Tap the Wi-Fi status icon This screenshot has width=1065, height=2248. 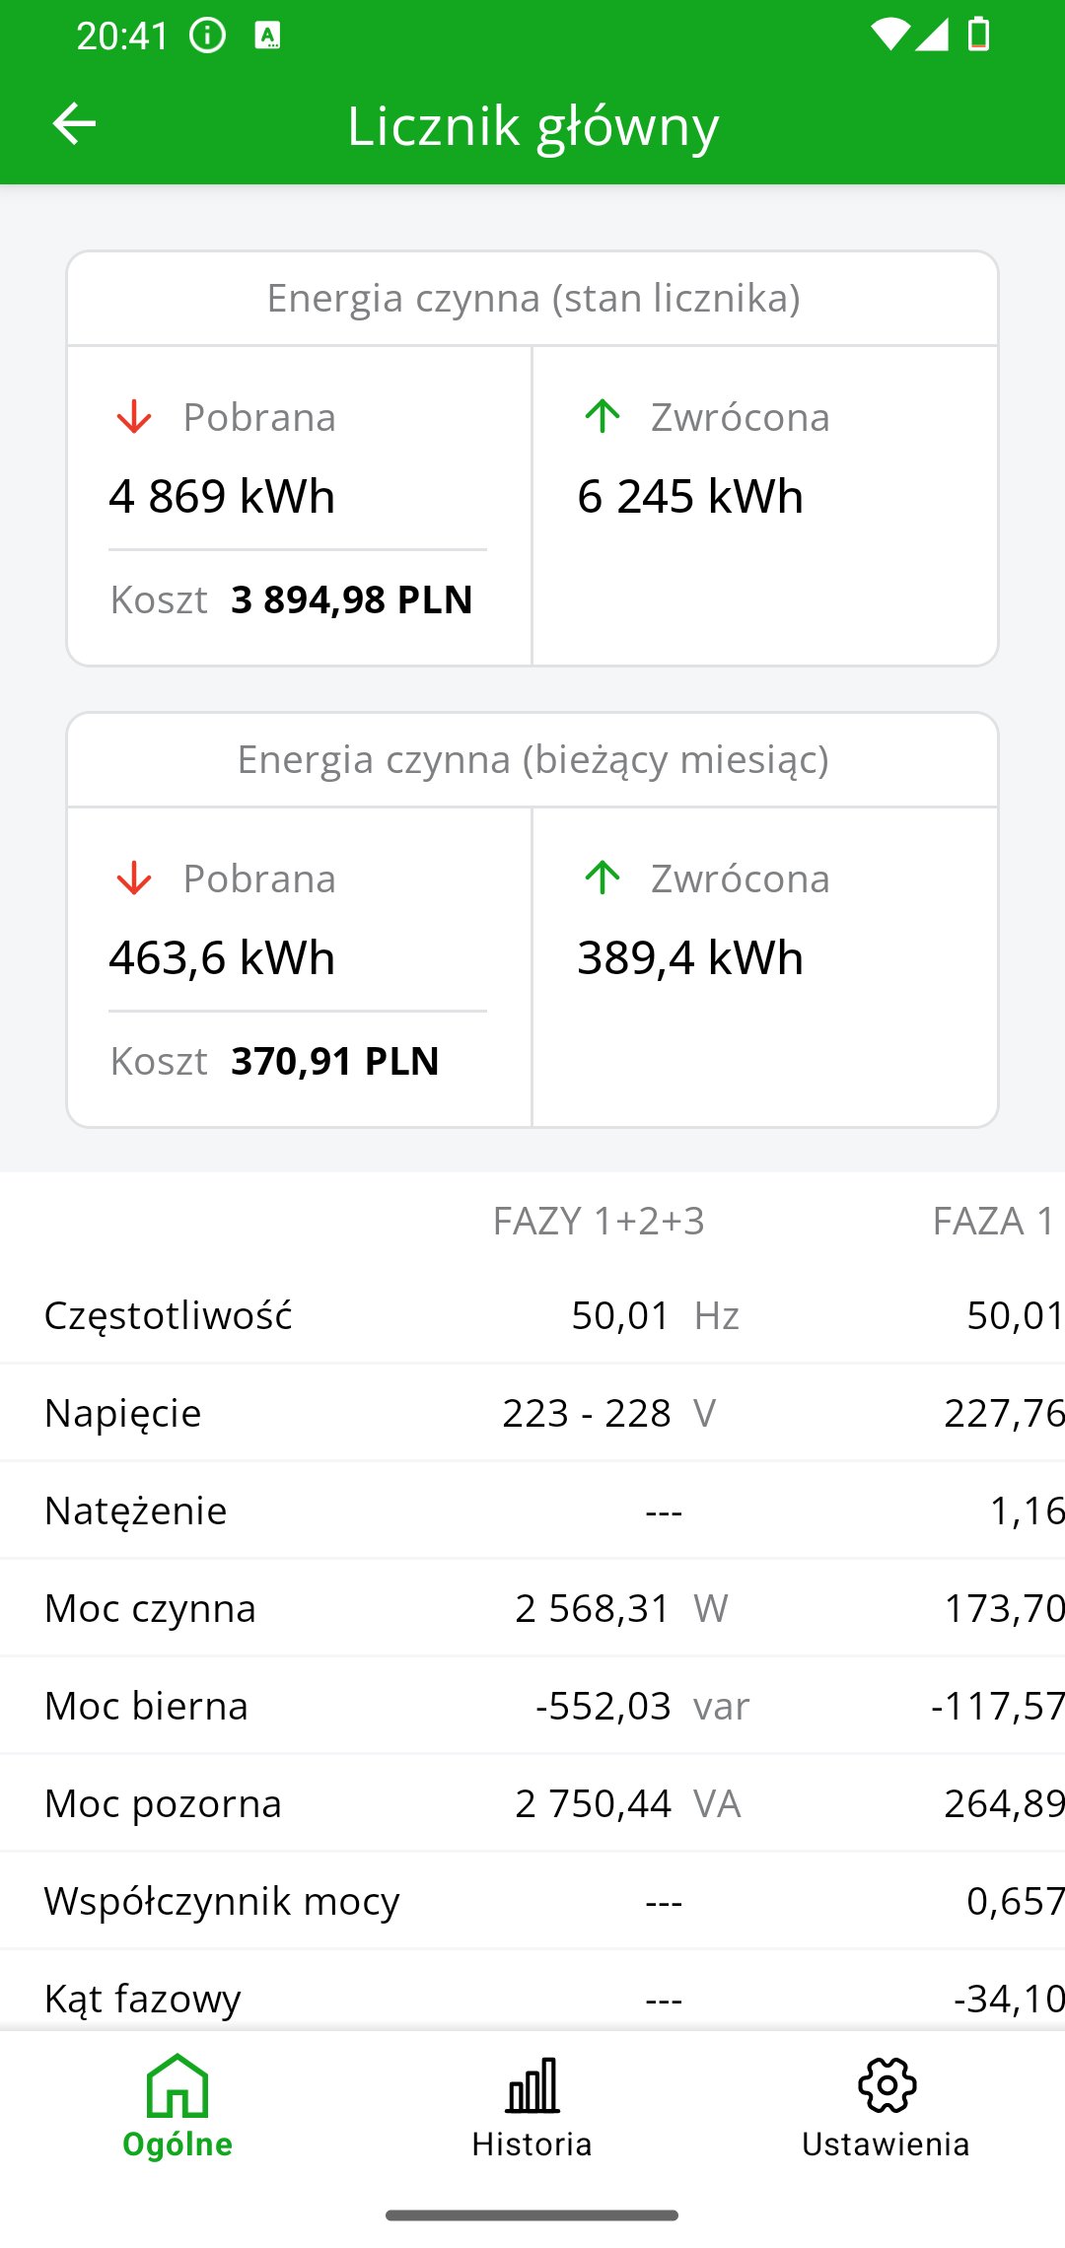coord(889,35)
